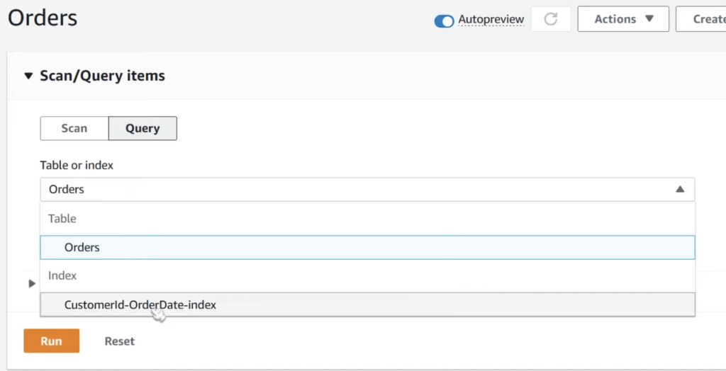Run the query
Viewport: 726px width, 371px height.
coord(51,341)
